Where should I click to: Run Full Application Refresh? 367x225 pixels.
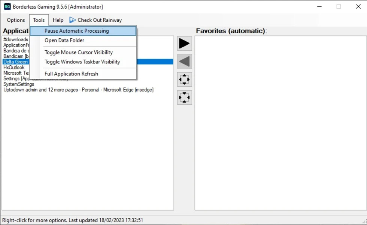[x=71, y=74]
